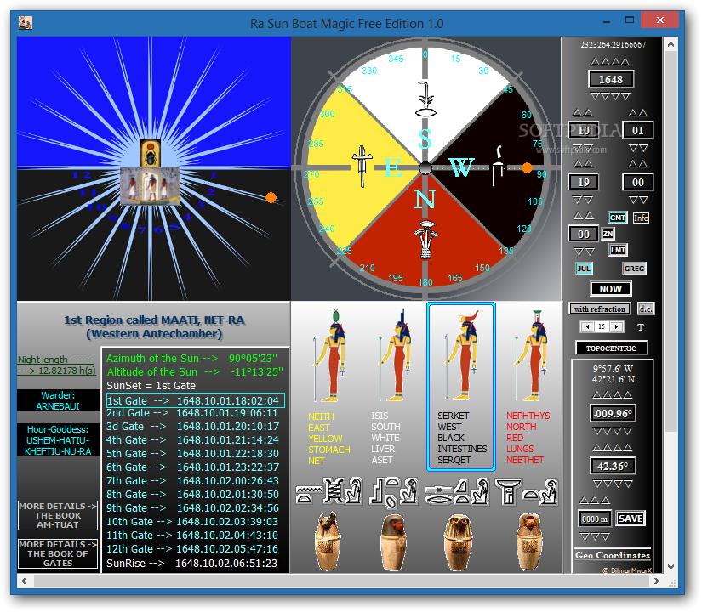Click the hieroglyph group under Isis
This screenshot has width=702, height=612.
(395, 491)
